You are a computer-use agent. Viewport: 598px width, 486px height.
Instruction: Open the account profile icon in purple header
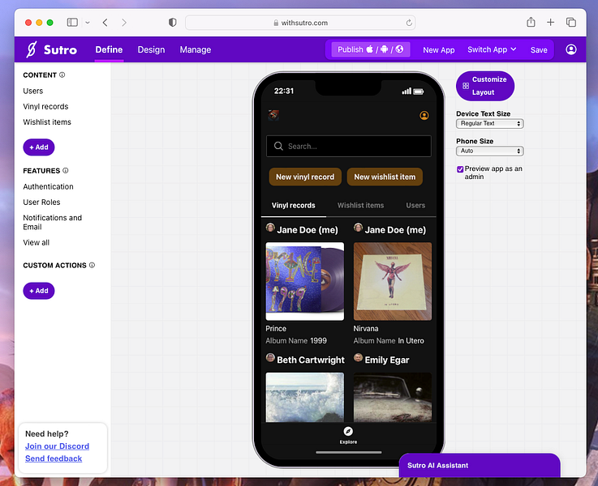coord(571,49)
